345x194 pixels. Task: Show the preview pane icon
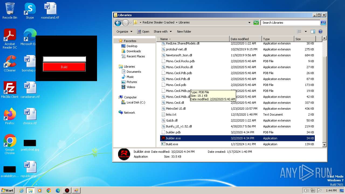[313, 32]
